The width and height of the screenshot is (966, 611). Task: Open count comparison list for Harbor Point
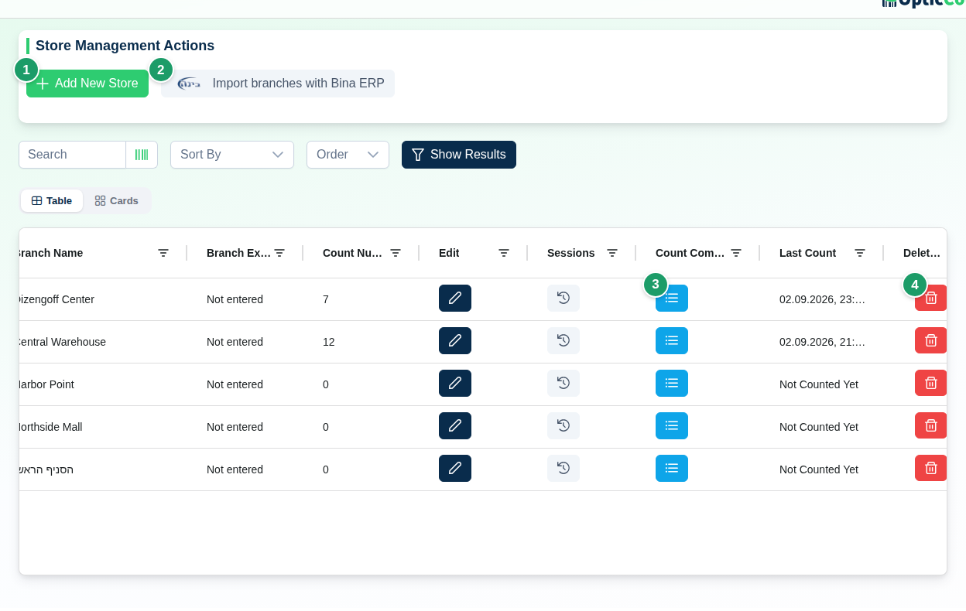[672, 383]
